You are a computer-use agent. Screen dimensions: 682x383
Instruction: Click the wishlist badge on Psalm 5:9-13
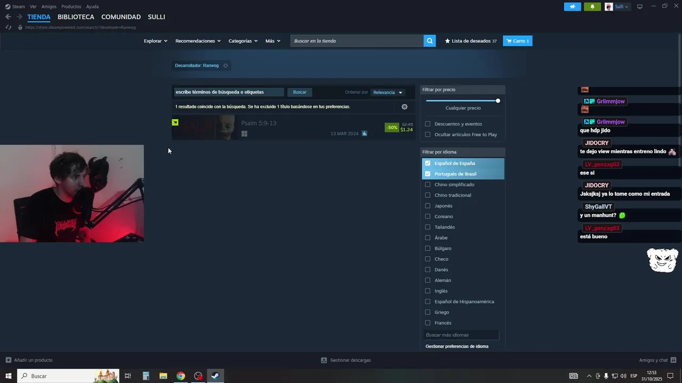[x=175, y=122]
